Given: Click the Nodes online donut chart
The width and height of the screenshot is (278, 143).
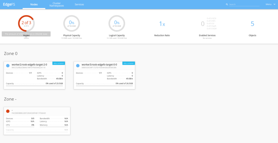Looking at the screenshot, I should pyautogui.click(x=26, y=24).
